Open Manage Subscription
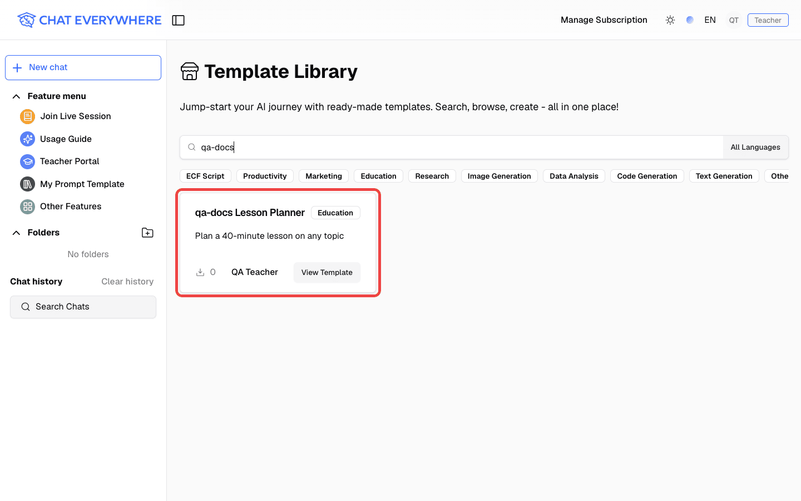 [604, 20]
